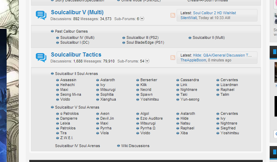Click the bullet icon beside Wiki Discussions

[118, 146]
